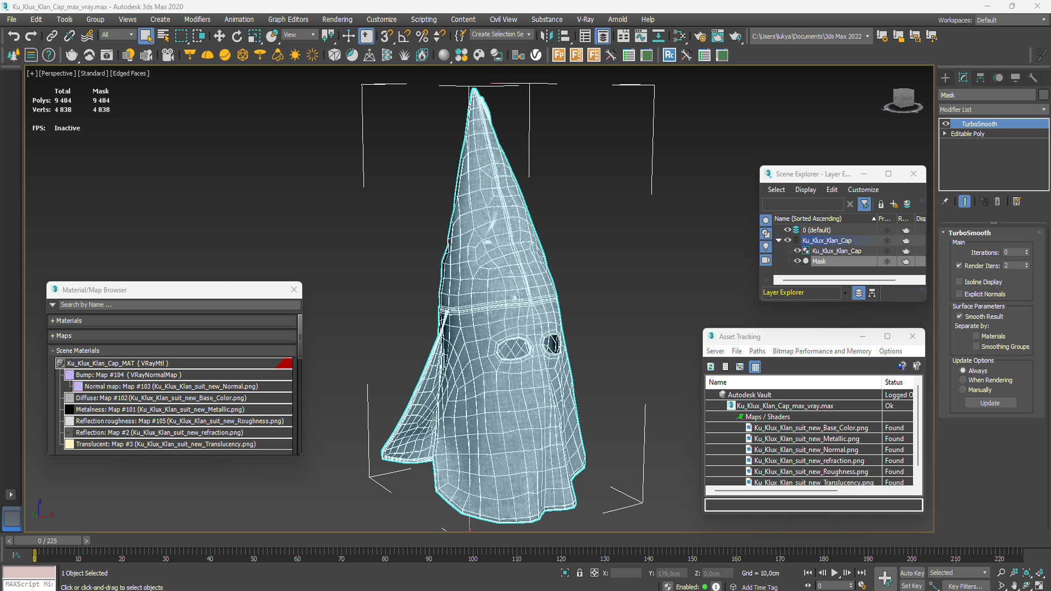Open the Render Setup teapot icon
The height and width of the screenshot is (591, 1051).
tap(700, 36)
